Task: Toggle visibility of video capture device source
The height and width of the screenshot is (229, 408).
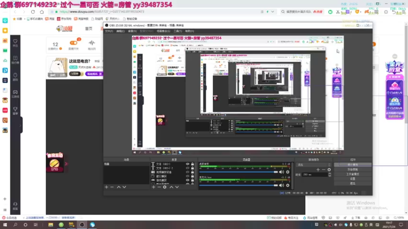Action: 188,172
